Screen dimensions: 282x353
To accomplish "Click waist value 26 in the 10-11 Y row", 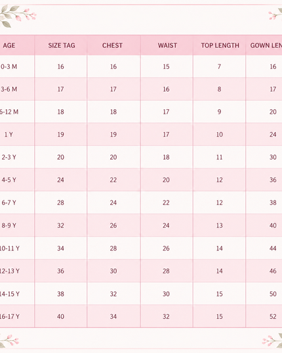I will point(166,248).
